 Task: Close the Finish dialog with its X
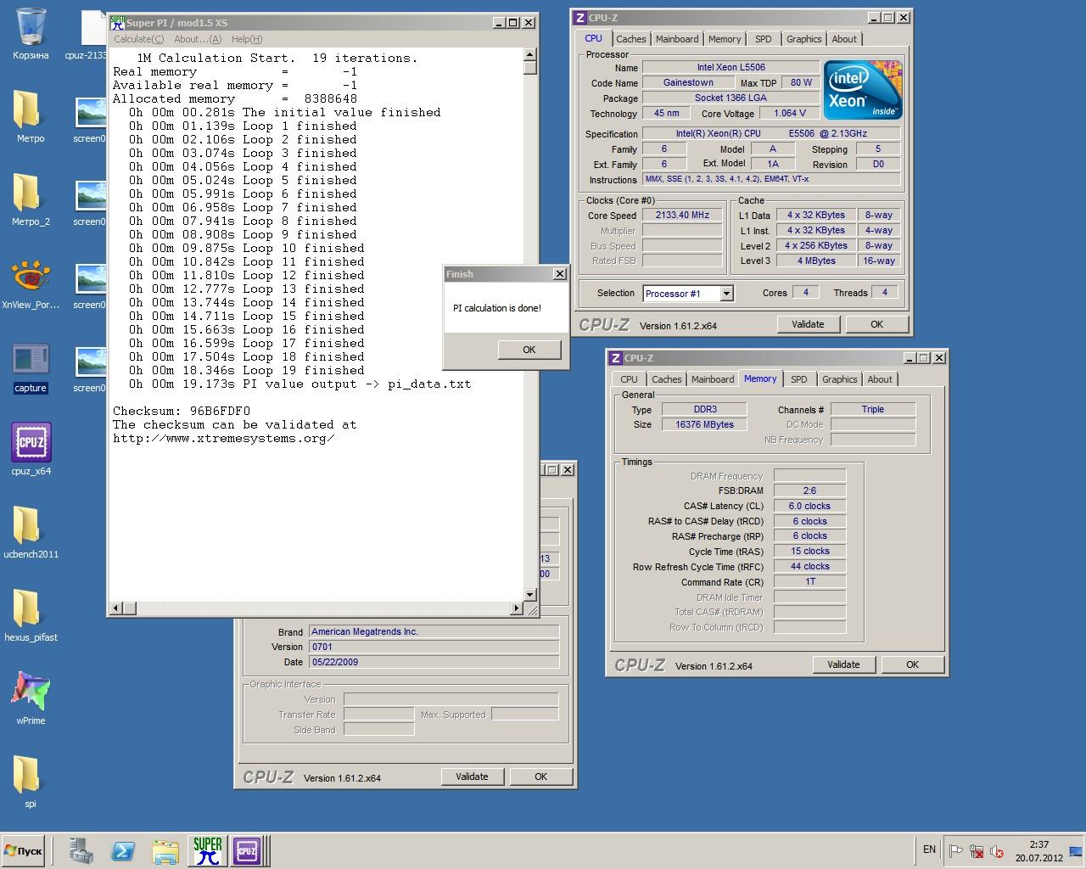click(x=559, y=274)
